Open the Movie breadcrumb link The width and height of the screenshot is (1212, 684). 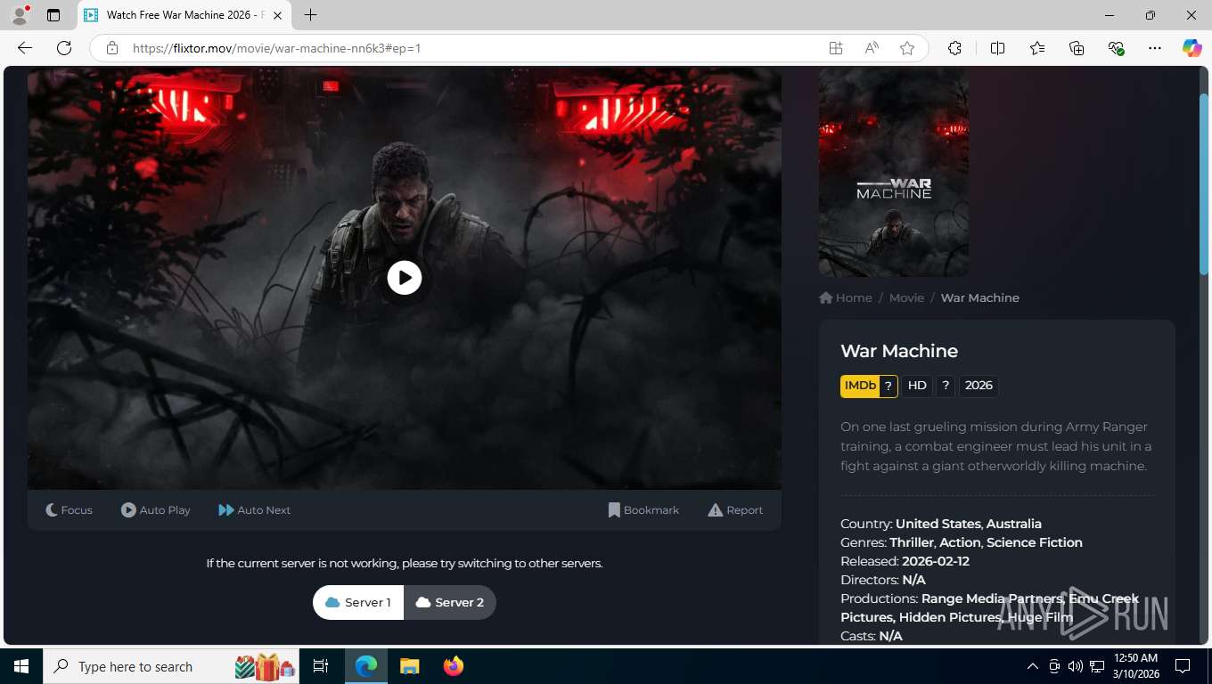click(906, 298)
